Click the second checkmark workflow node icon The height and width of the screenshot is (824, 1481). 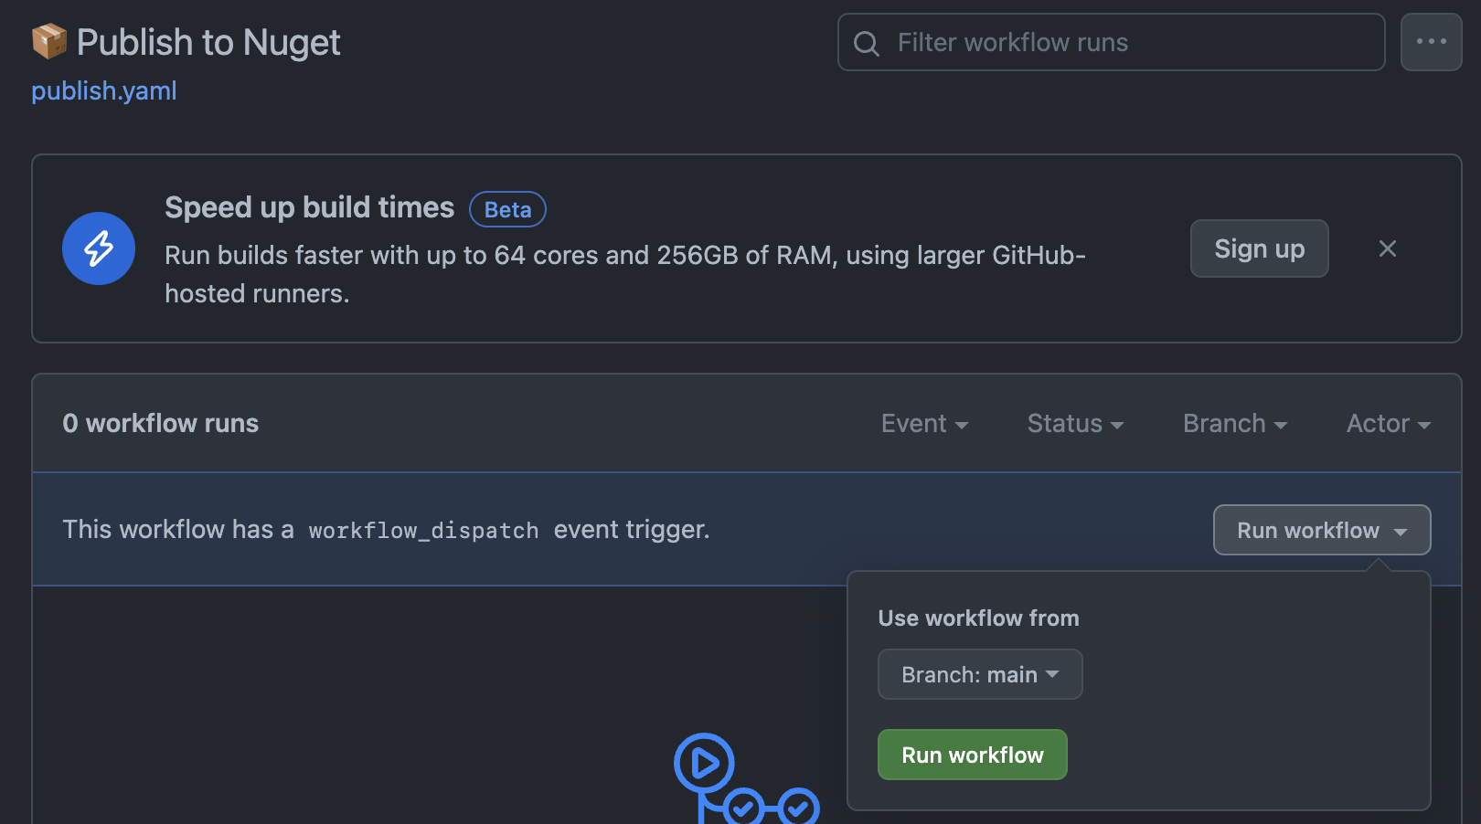pos(800,808)
